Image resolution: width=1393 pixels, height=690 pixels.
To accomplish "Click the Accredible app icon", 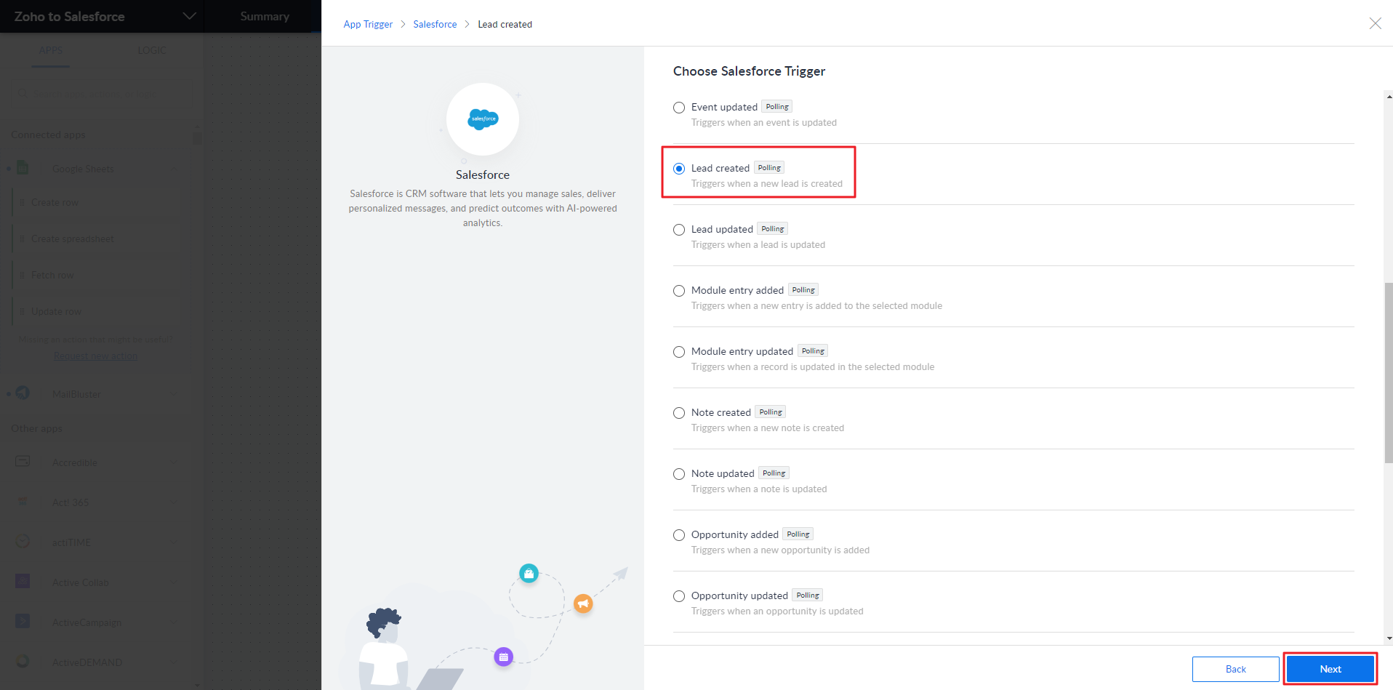I will tap(23, 462).
